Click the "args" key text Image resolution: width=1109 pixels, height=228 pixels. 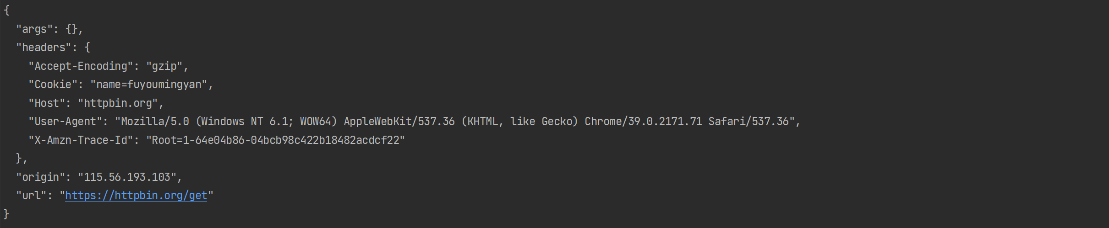pos(34,29)
